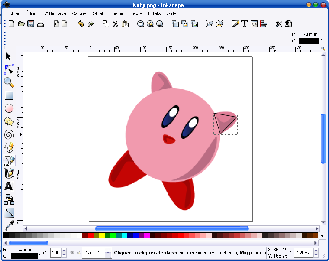Select the Spiral tool

(9, 135)
